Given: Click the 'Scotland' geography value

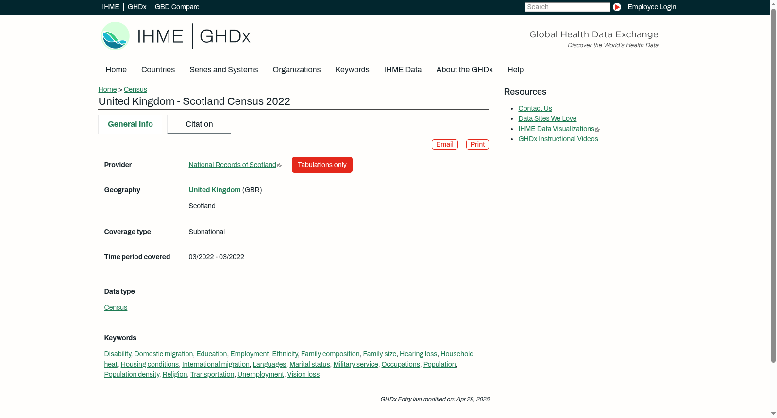Looking at the screenshot, I should click(x=202, y=206).
